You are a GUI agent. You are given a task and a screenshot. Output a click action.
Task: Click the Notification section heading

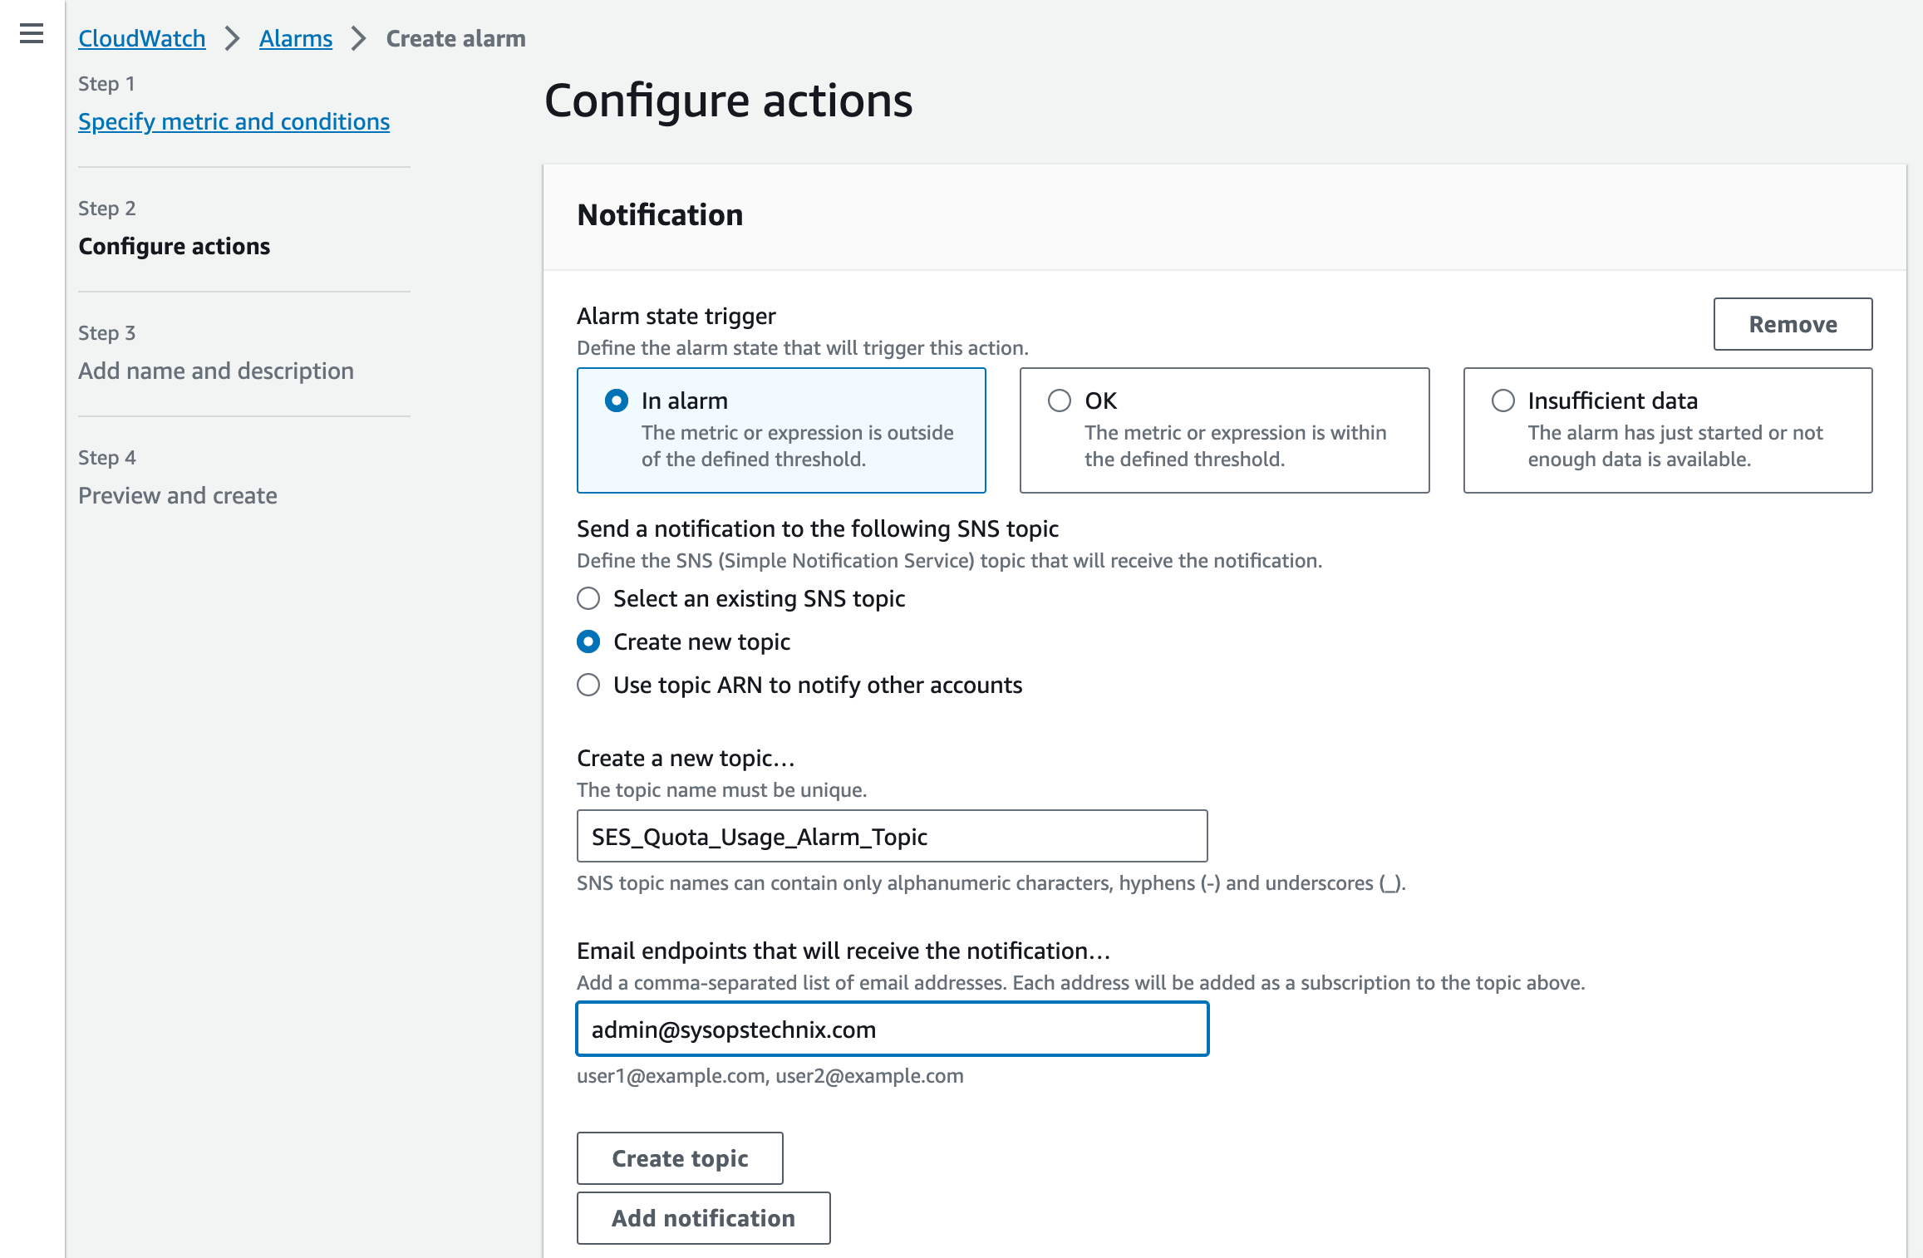(660, 214)
